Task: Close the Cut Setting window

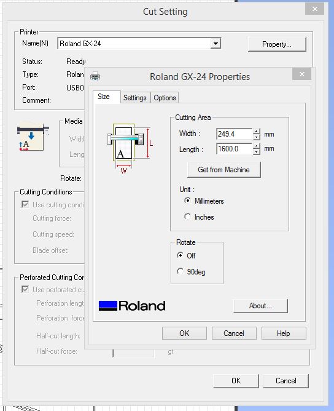Action: [x=315, y=9]
